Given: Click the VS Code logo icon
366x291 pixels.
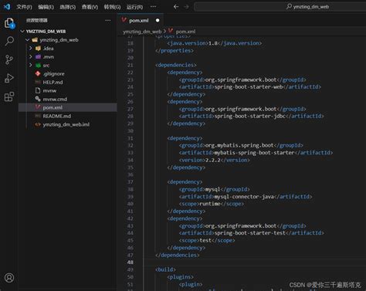Looking at the screenshot, I should coord(7,6).
